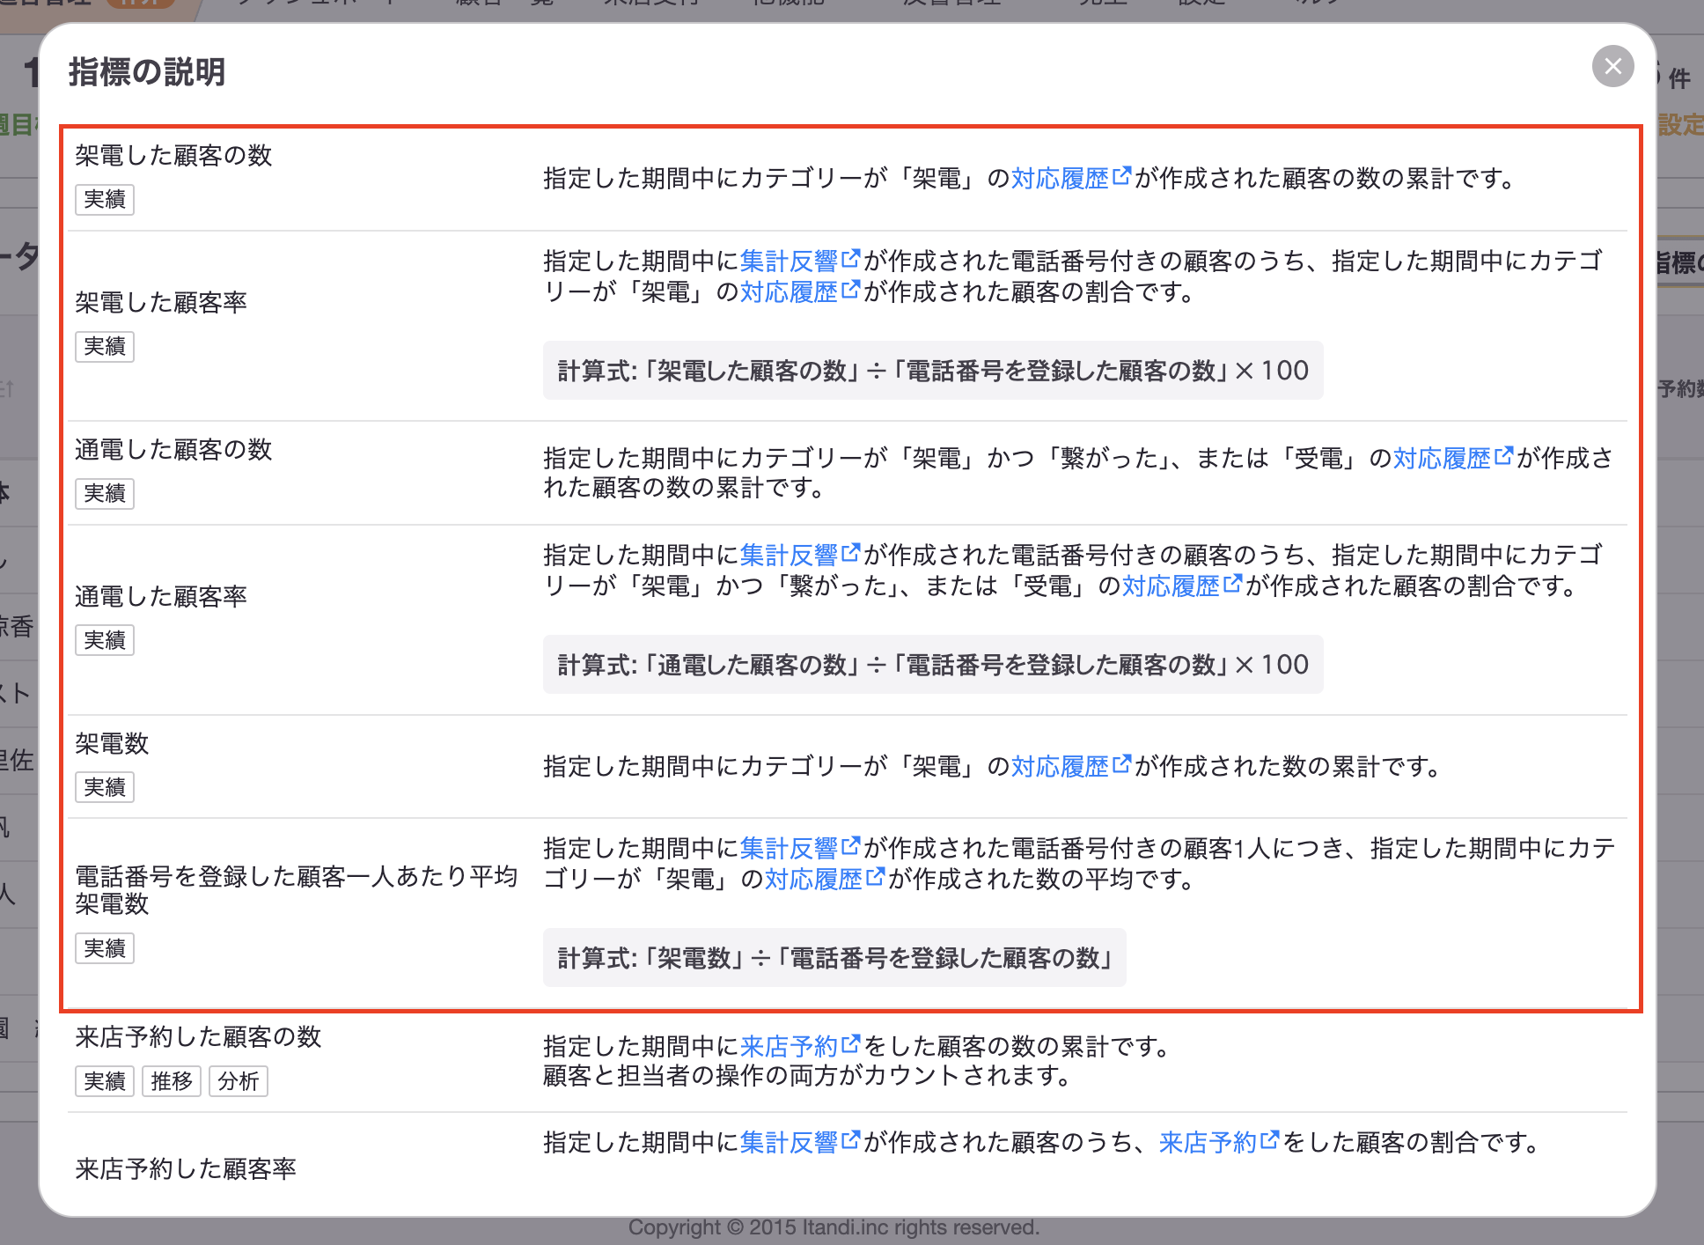Click the 架電数 indicator name

pyautogui.click(x=112, y=743)
